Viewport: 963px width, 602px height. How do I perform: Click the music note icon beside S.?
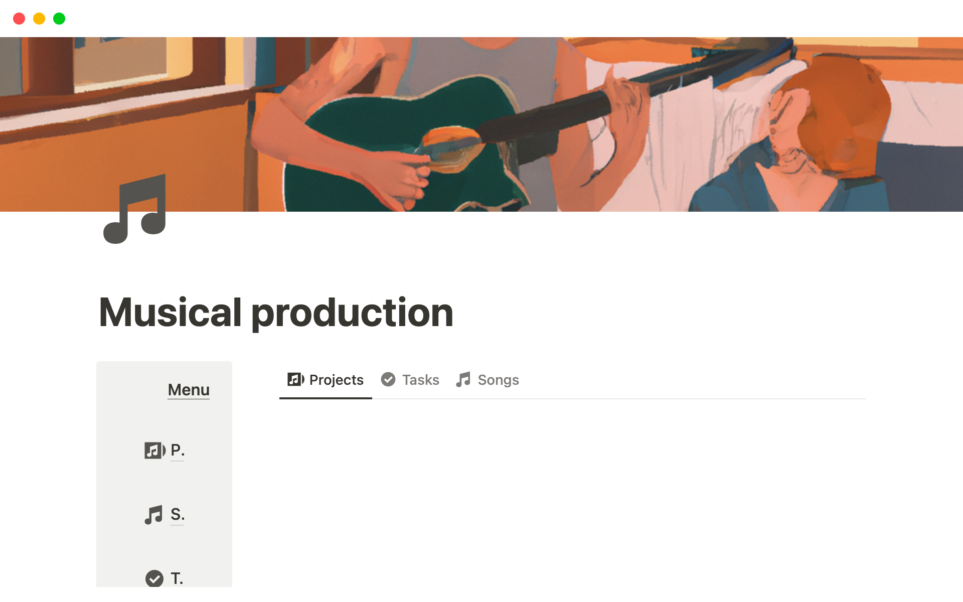pyautogui.click(x=153, y=515)
